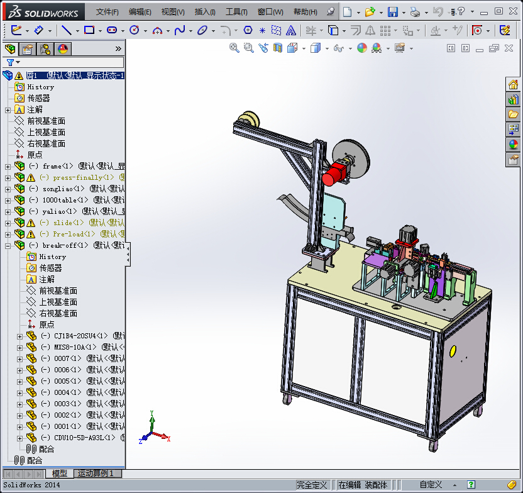This screenshot has height=493, width=523.
Task: Open the 视图(V) menu
Action: coord(173,12)
